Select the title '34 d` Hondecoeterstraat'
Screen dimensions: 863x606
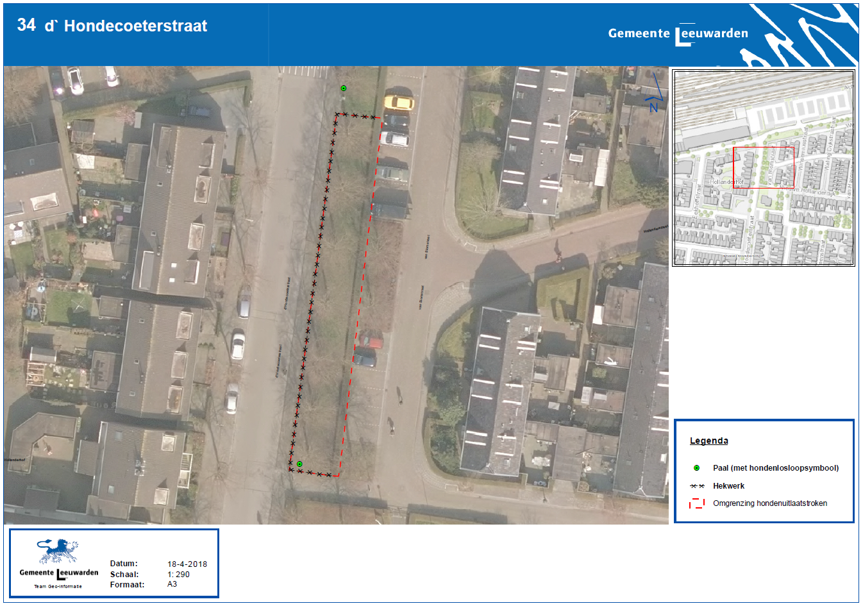(x=112, y=26)
